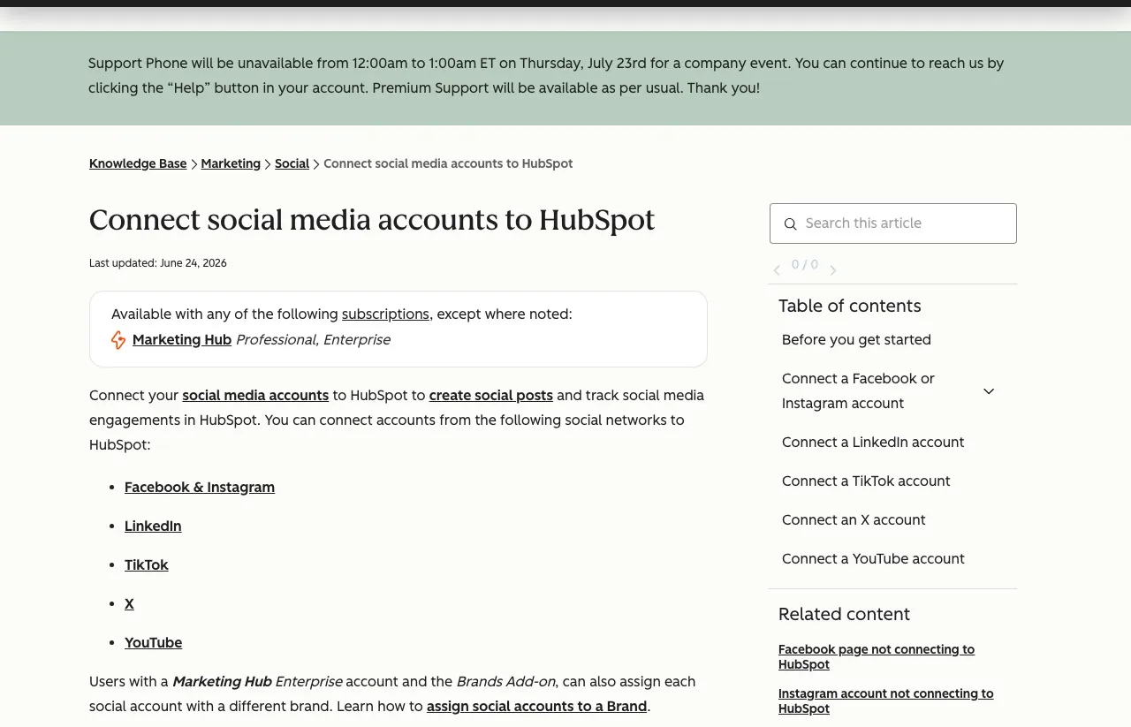This screenshot has height=727, width=1131.
Task: Select Connect a Facebook or Instagram account
Action: [x=858, y=390]
